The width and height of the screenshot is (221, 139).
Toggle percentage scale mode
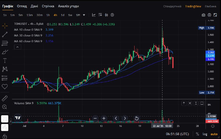198,134
